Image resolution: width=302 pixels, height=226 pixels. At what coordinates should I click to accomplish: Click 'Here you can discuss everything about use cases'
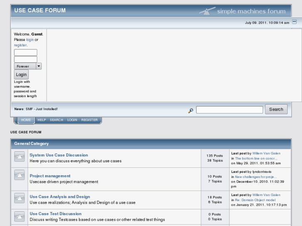(x=76, y=161)
